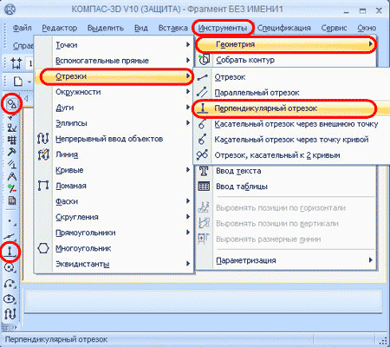Open the Редактор menu

(x=60, y=28)
